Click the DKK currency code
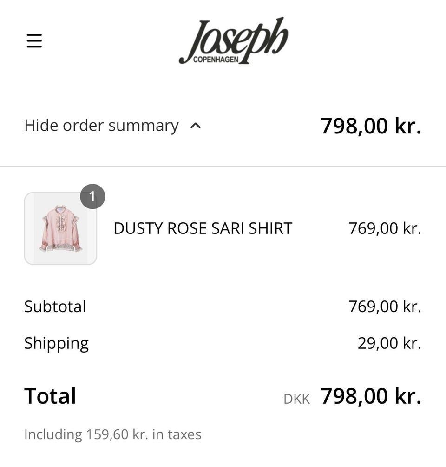The image size is (446, 467). tap(296, 399)
